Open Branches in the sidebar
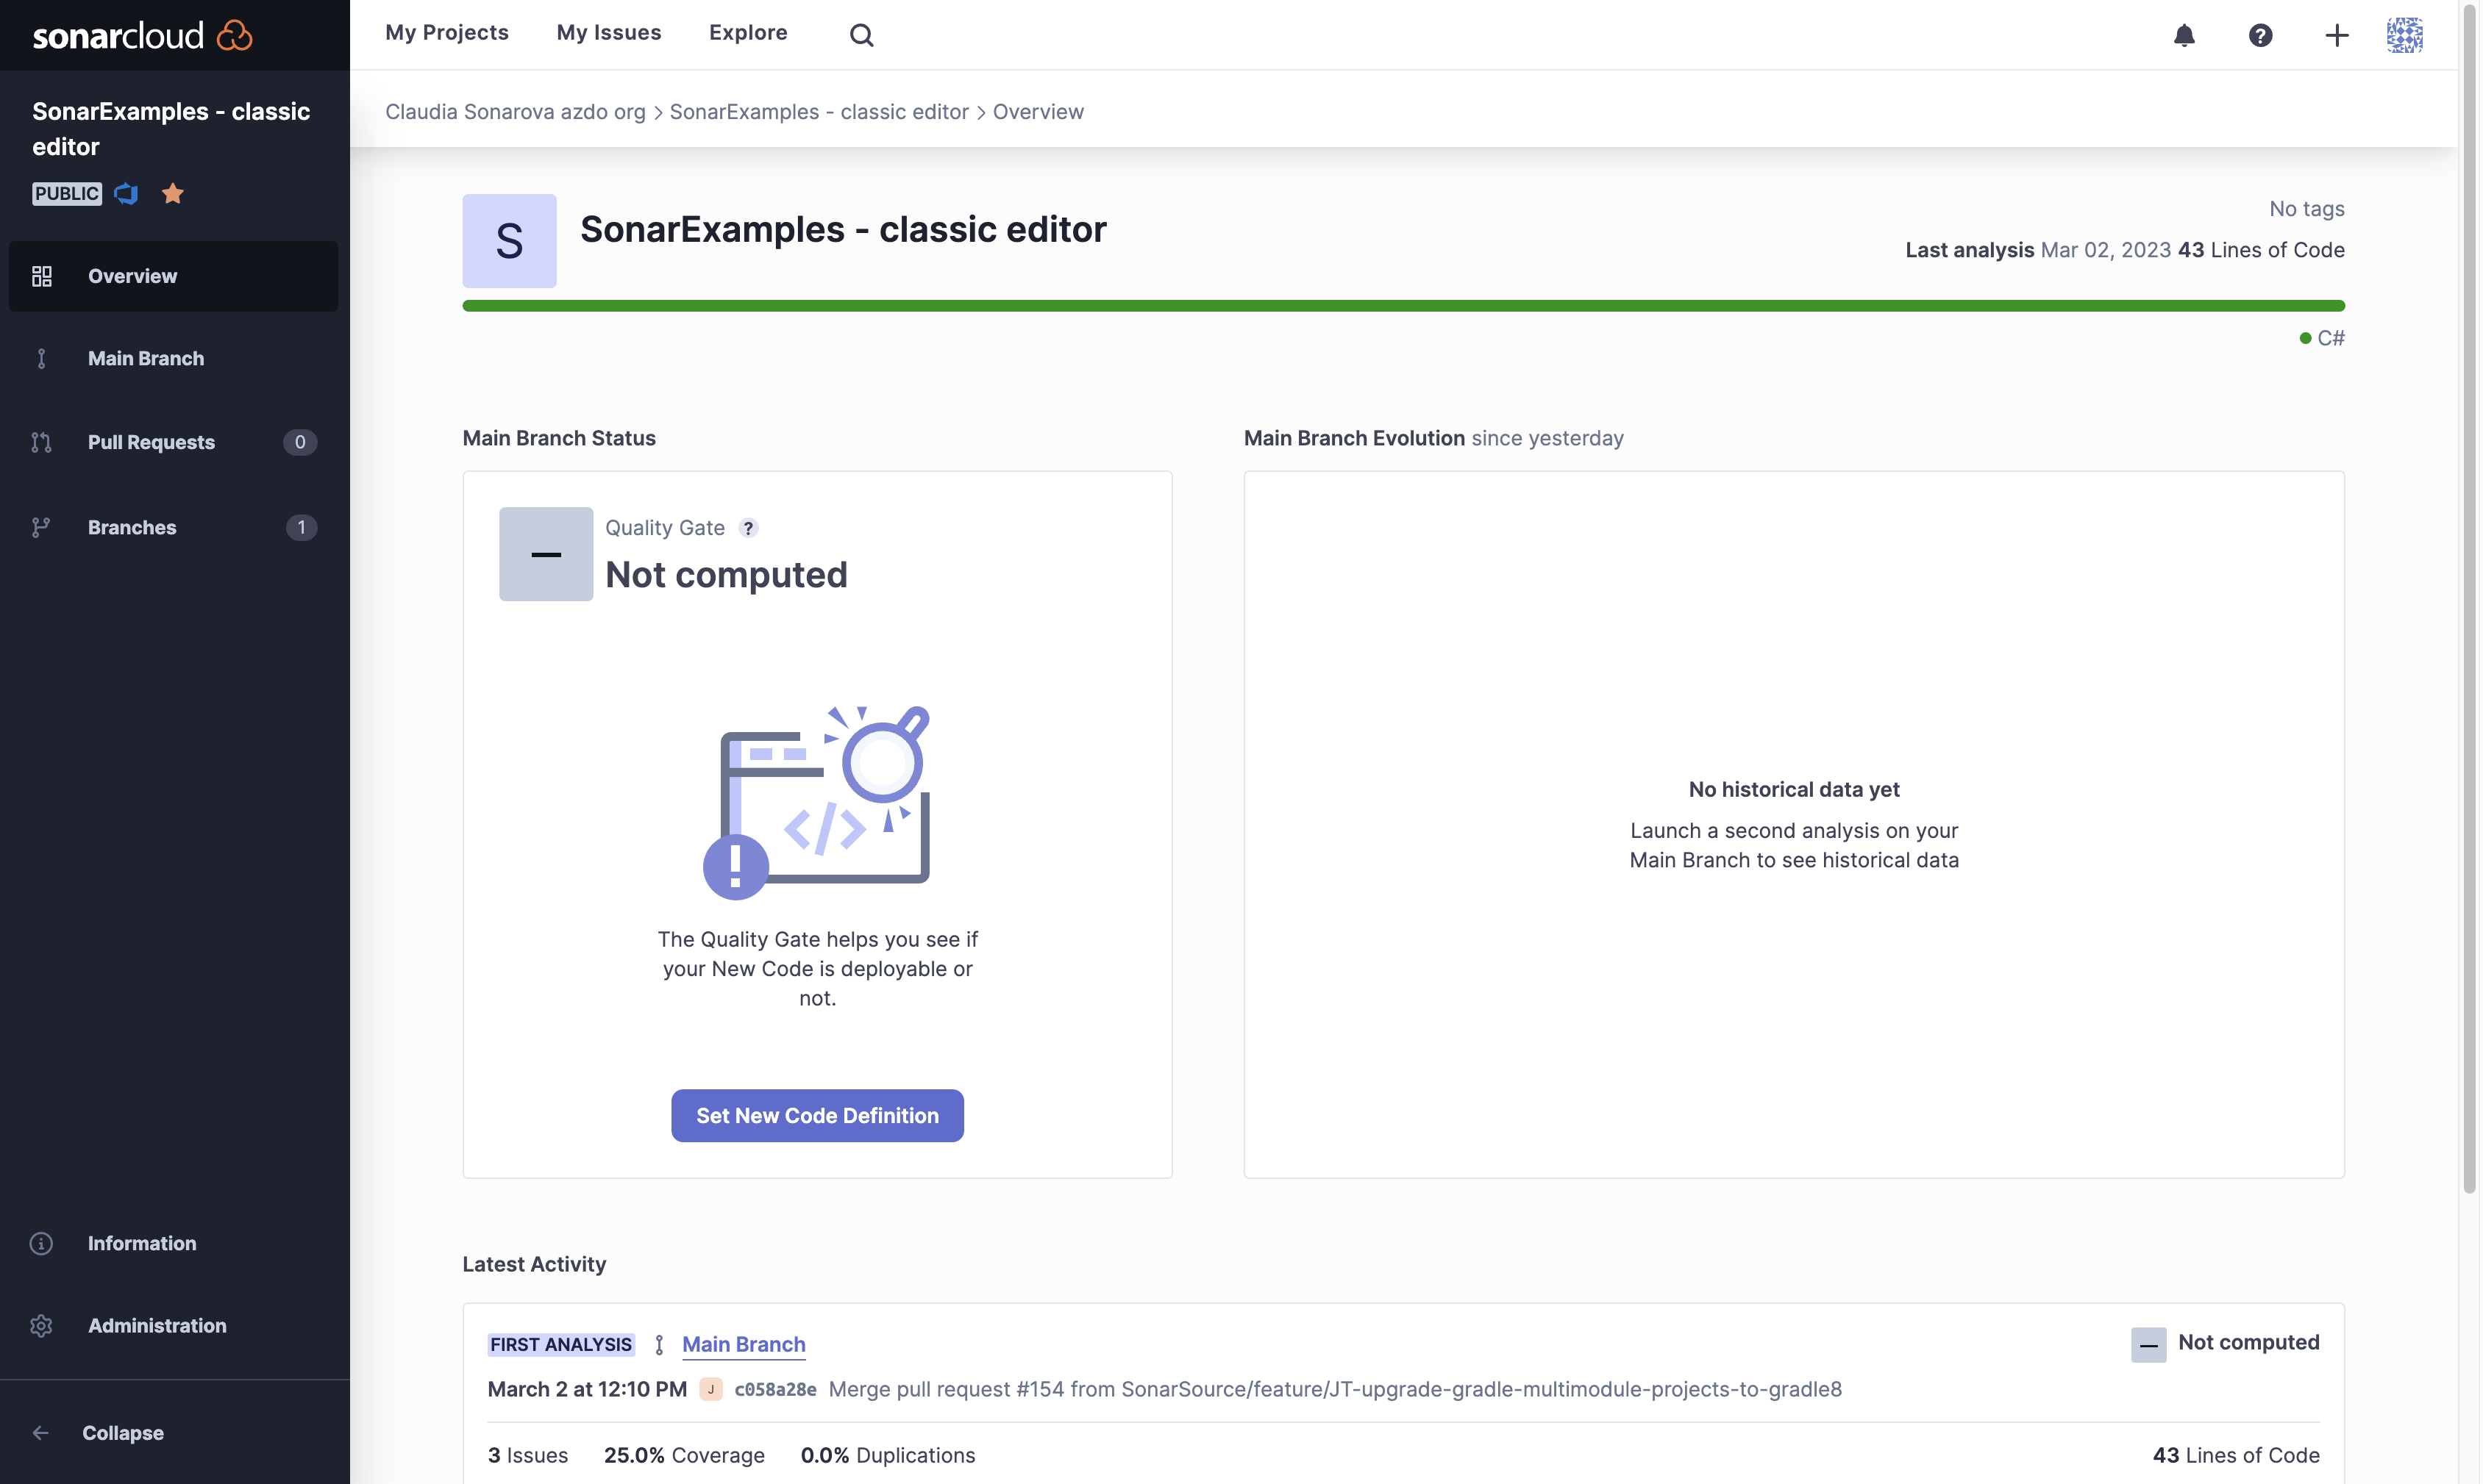This screenshot has height=1484, width=2483. (173, 527)
